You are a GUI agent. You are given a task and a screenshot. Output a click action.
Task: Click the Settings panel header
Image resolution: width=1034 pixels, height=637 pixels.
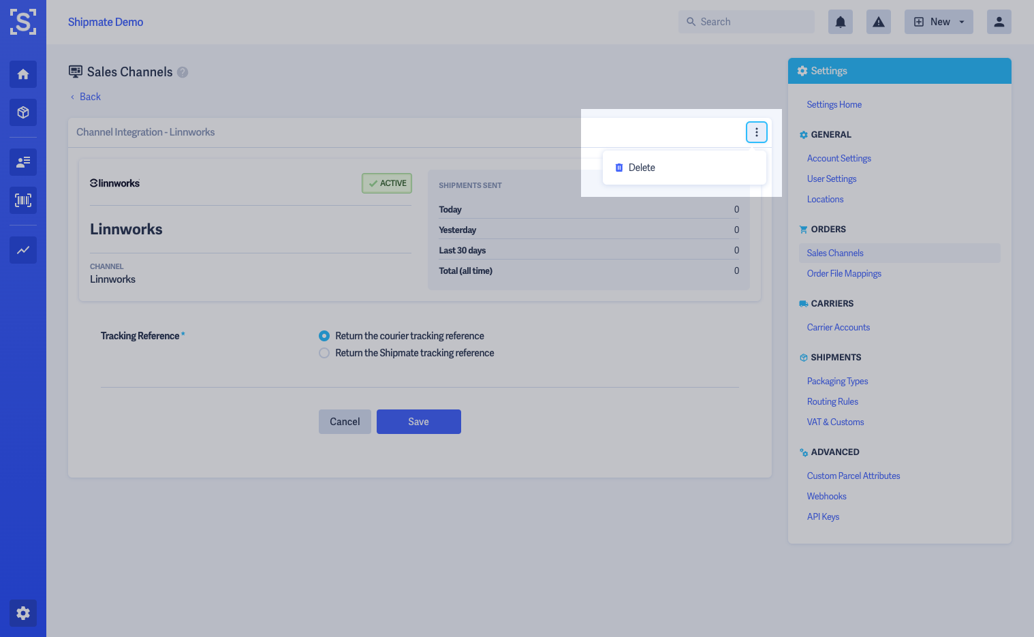[x=900, y=71]
